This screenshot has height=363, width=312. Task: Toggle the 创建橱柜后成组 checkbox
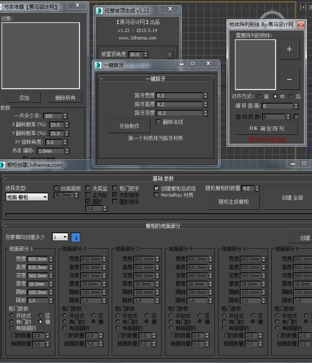pyautogui.click(x=156, y=188)
